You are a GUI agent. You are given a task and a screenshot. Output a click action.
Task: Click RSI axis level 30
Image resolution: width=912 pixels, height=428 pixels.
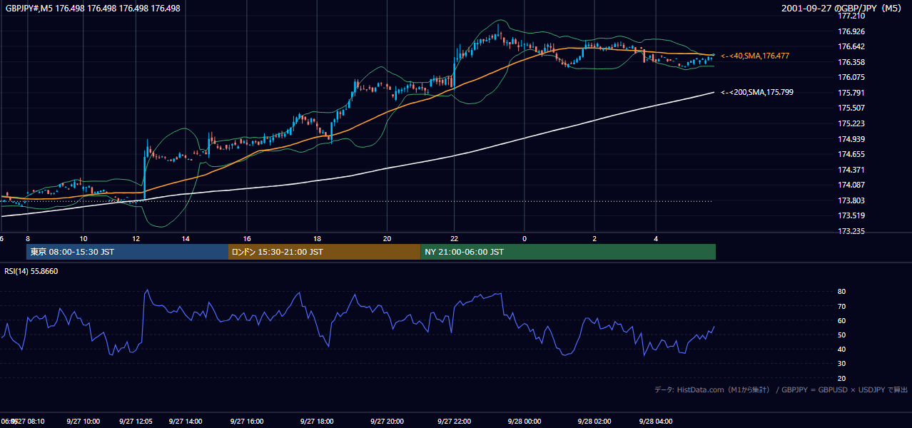coord(842,364)
